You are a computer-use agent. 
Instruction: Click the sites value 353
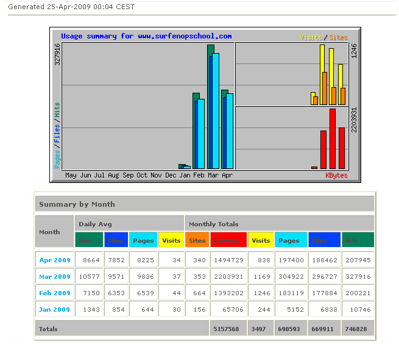coord(199,276)
